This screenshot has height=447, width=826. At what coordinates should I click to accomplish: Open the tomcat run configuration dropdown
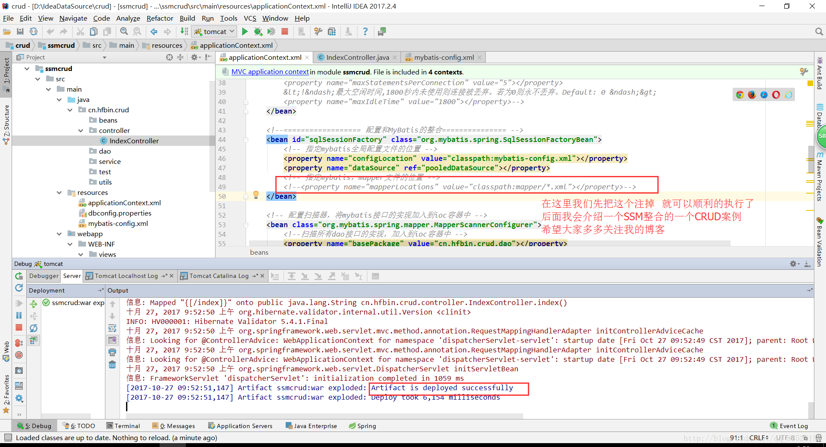214,31
